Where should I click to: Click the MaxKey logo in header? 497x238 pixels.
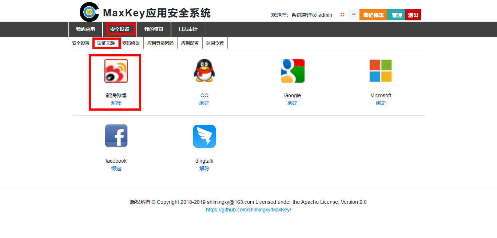tap(89, 12)
